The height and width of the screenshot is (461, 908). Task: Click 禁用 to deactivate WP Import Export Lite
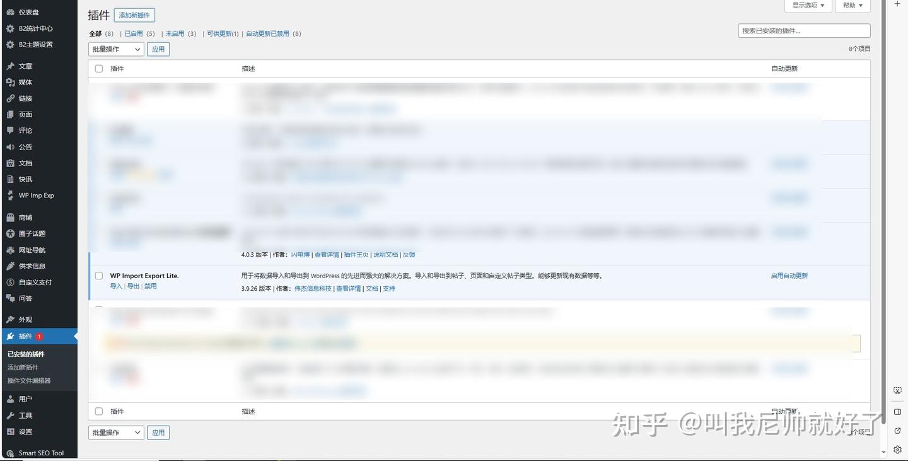[x=150, y=286]
